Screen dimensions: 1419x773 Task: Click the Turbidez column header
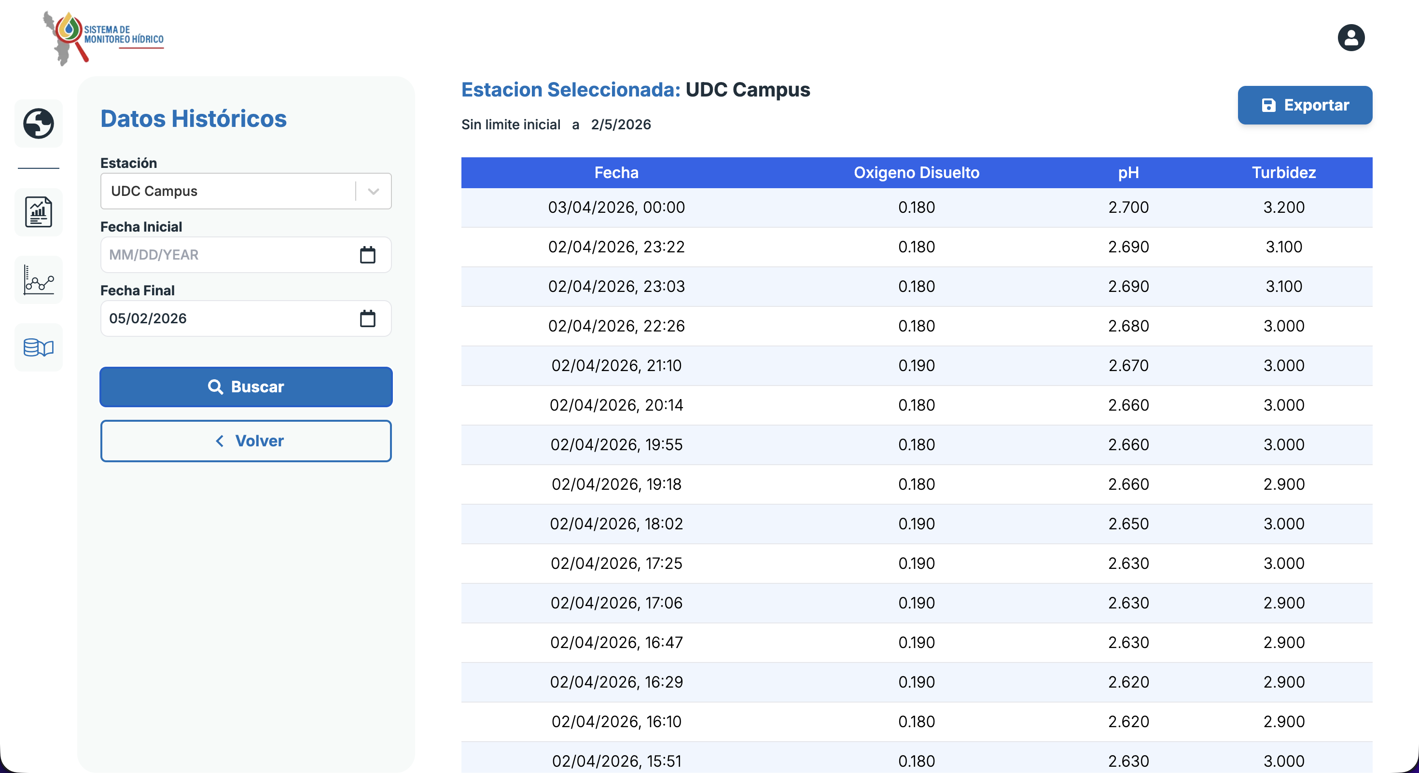click(1283, 173)
